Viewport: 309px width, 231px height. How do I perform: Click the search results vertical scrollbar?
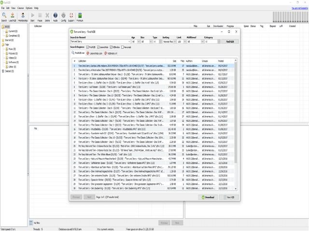click(236, 112)
